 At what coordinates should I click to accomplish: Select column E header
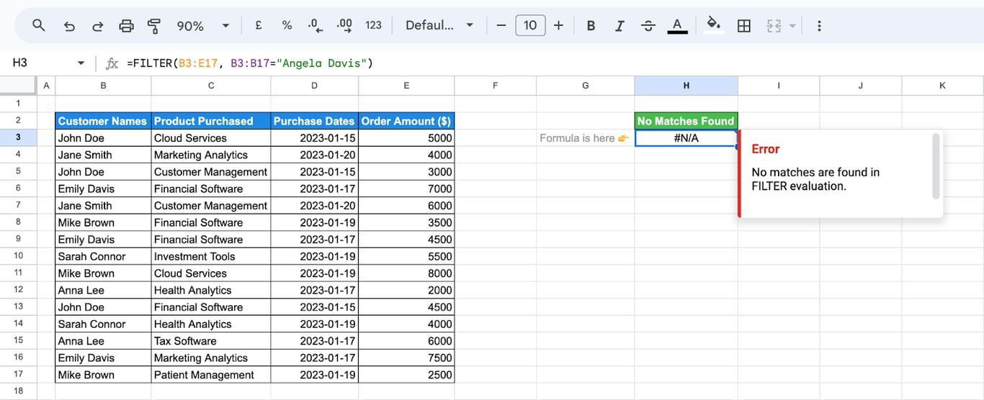[x=406, y=85]
